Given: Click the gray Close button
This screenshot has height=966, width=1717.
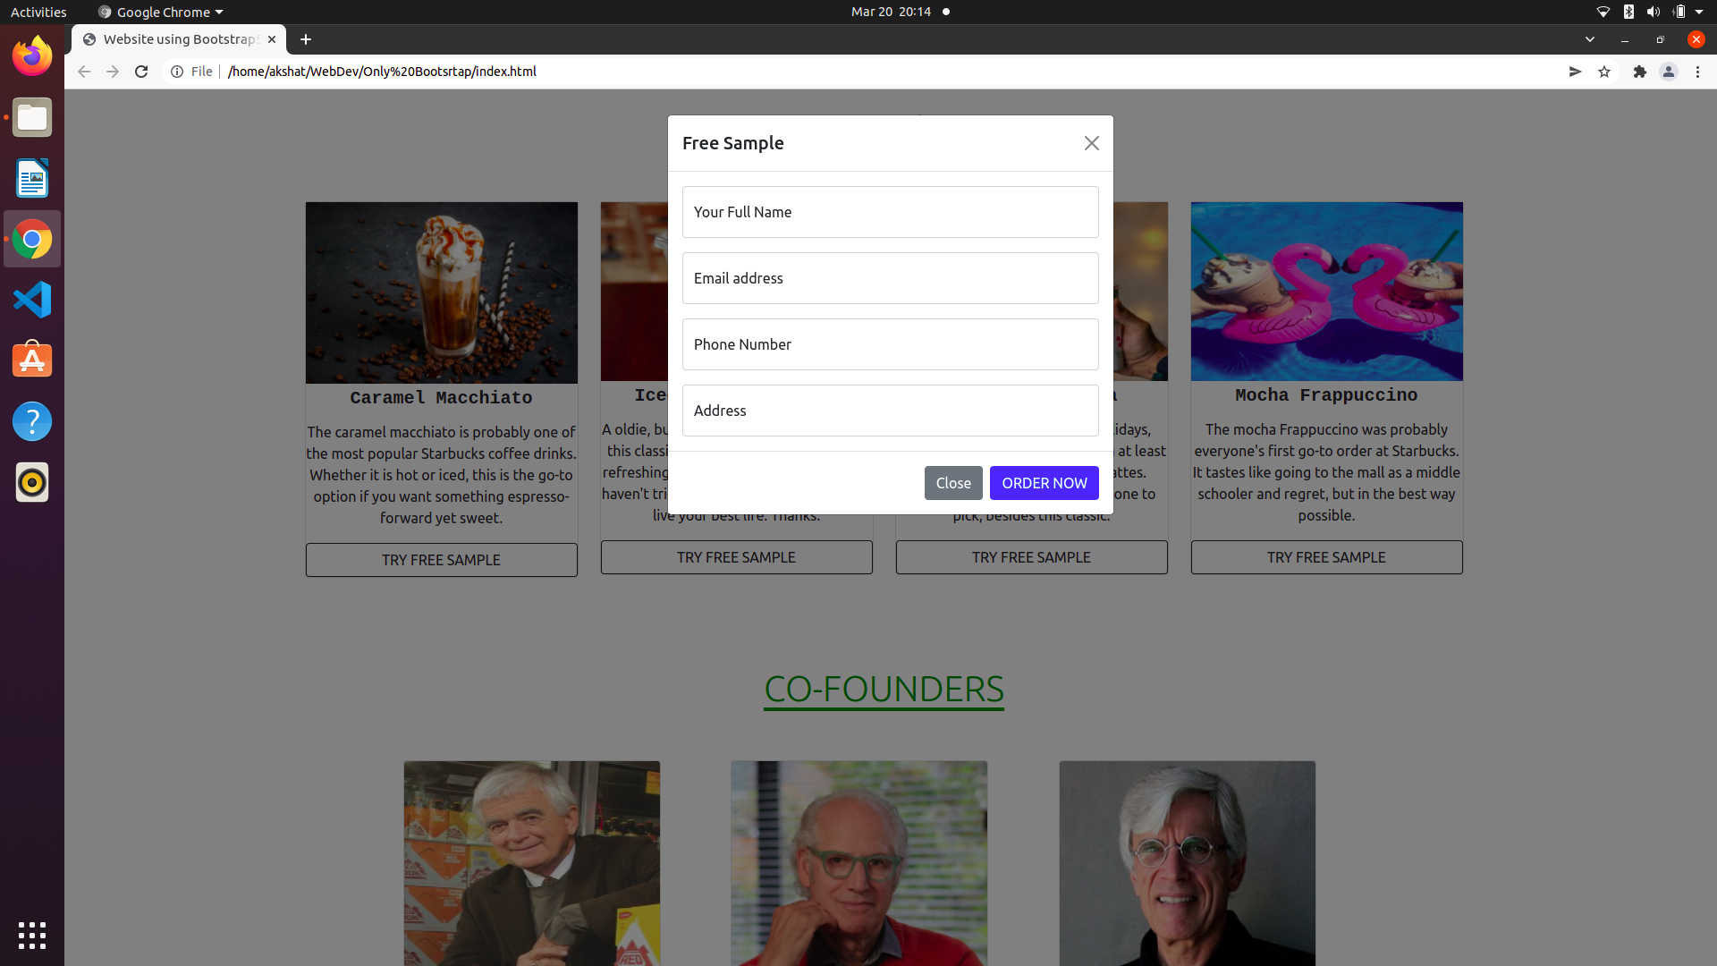Looking at the screenshot, I should (x=953, y=483).
